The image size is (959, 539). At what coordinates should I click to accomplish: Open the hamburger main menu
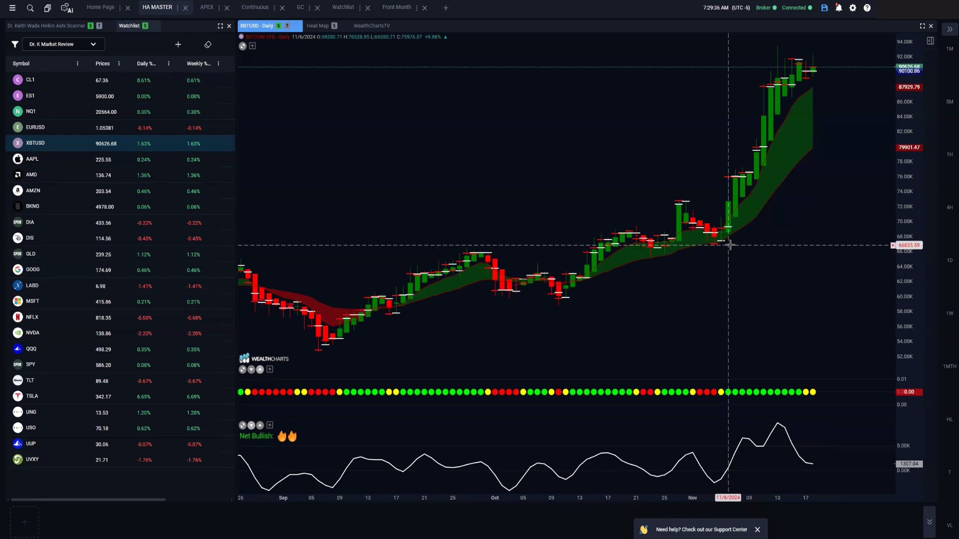[12, 8]
